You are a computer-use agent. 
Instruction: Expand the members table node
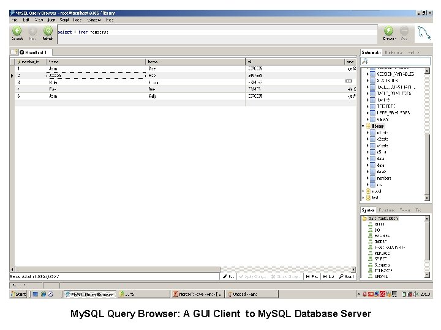coord(367,178)
